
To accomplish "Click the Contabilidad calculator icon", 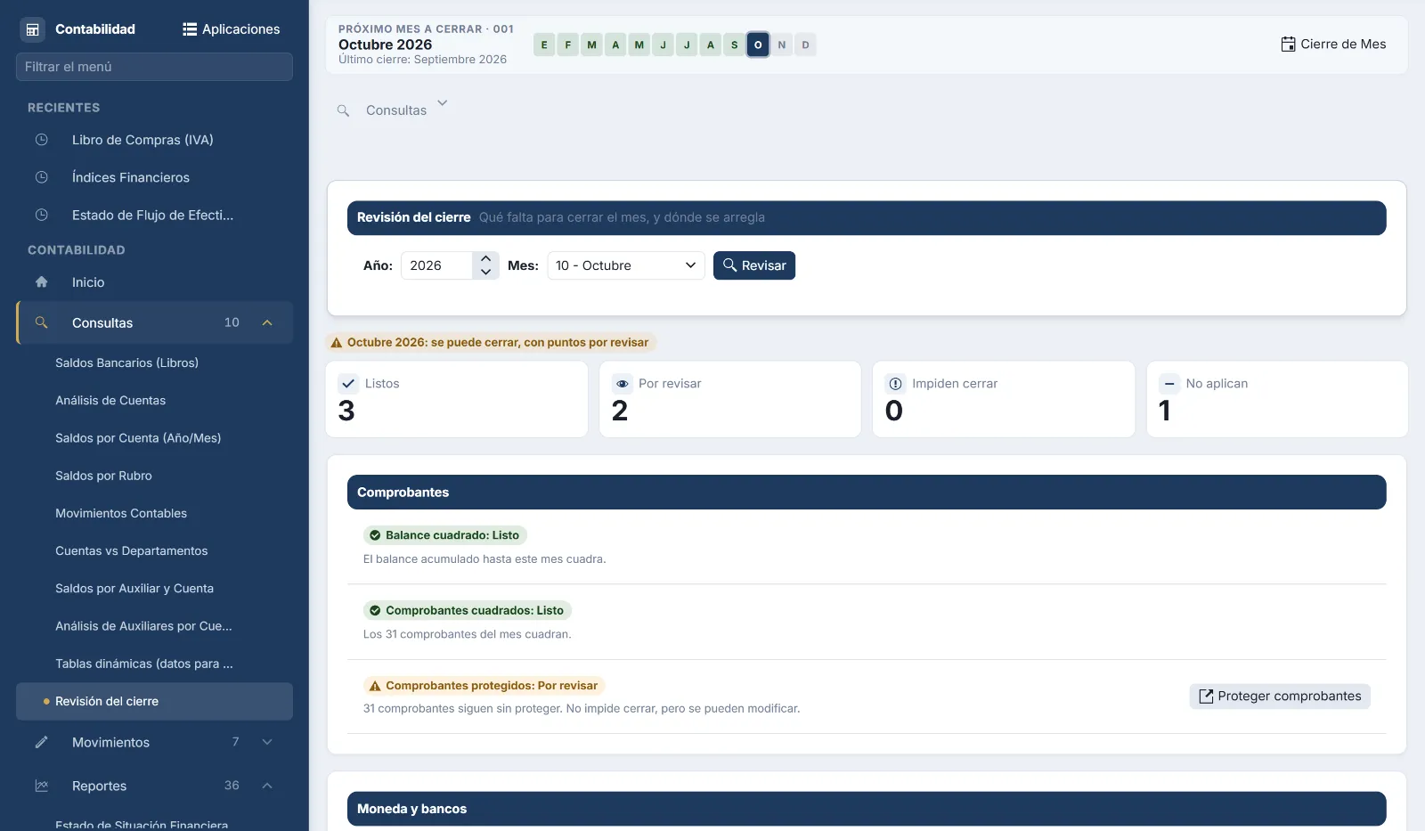I will coord(33,29).
